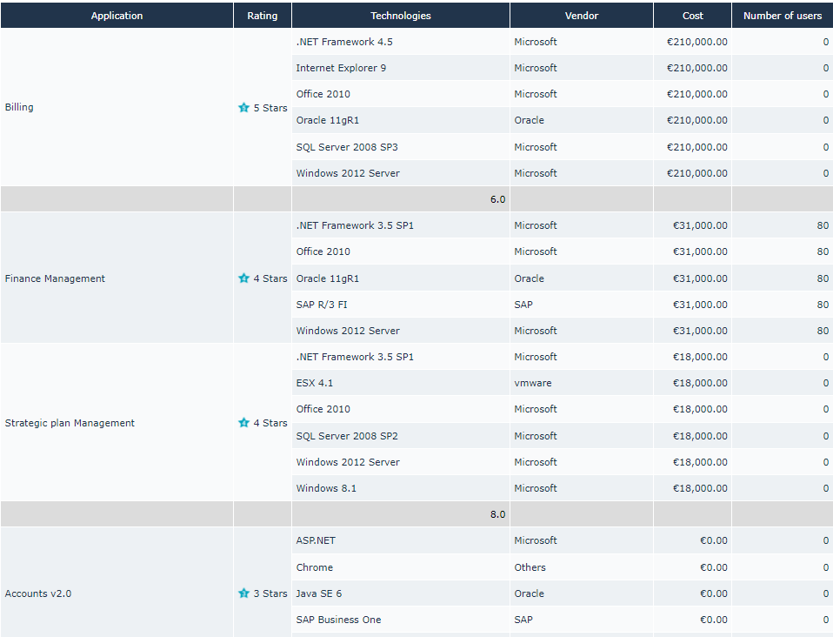Sort by the Application column header

coord(117,16)
